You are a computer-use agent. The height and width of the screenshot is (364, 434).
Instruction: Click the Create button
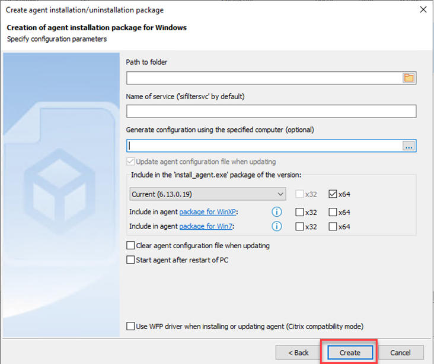coord(349,352)
